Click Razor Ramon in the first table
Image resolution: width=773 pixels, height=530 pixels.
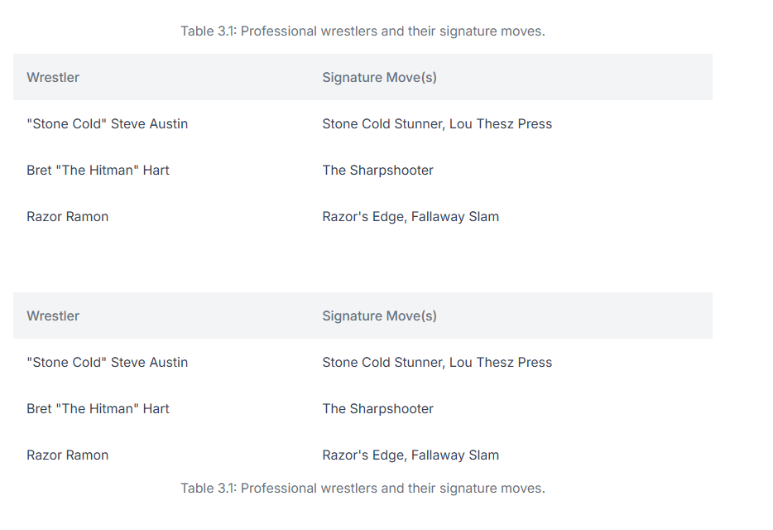coord(68,217)
